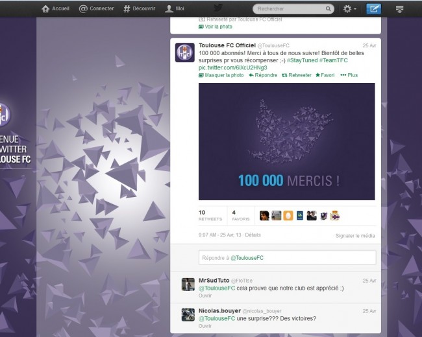The height and width of the screenshot is (337, 422).
Task: Open Nicolas.bouyer profile name
Action: click(219, 310)
